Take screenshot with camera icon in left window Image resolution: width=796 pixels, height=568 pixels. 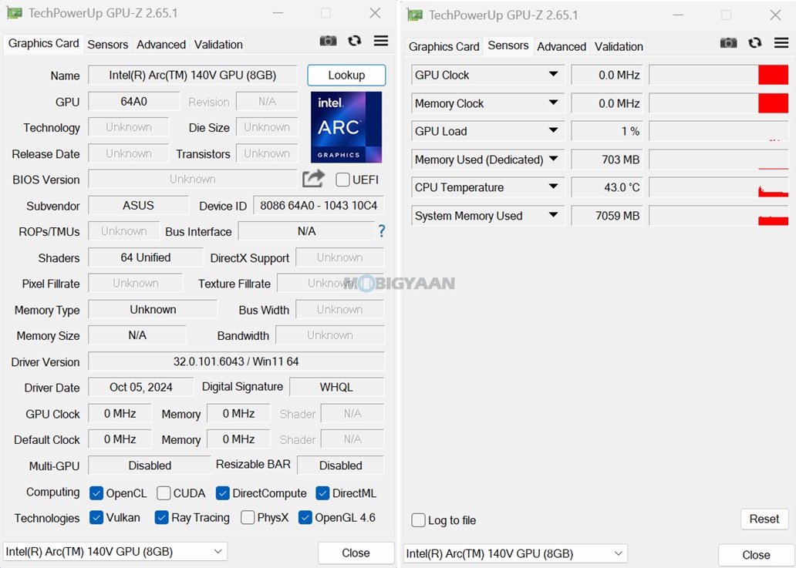(328, 41)
